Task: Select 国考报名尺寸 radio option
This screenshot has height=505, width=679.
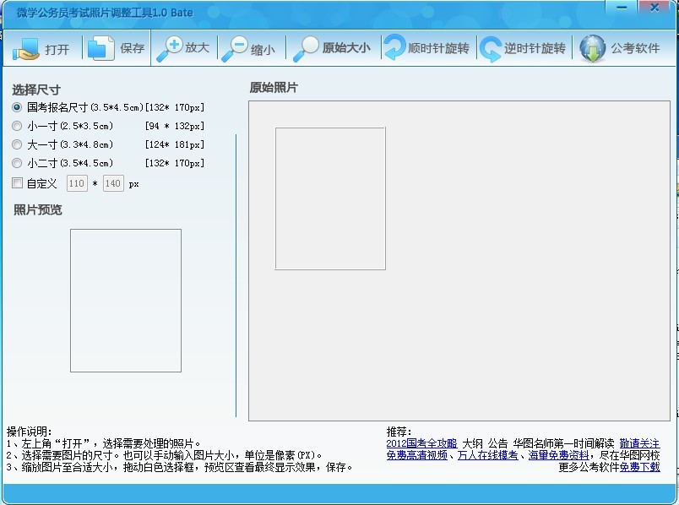Action: [17, 107]
